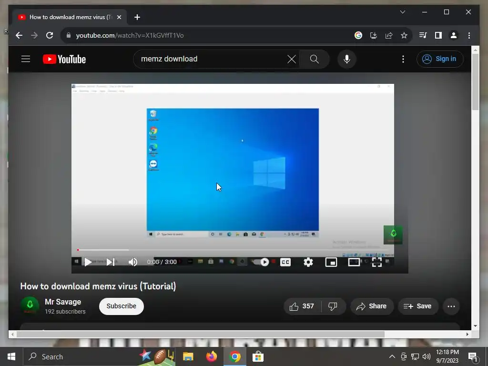Click the browser forward arrow
Viewport: 488px width, 366px height.
click(x=34, y=35)
